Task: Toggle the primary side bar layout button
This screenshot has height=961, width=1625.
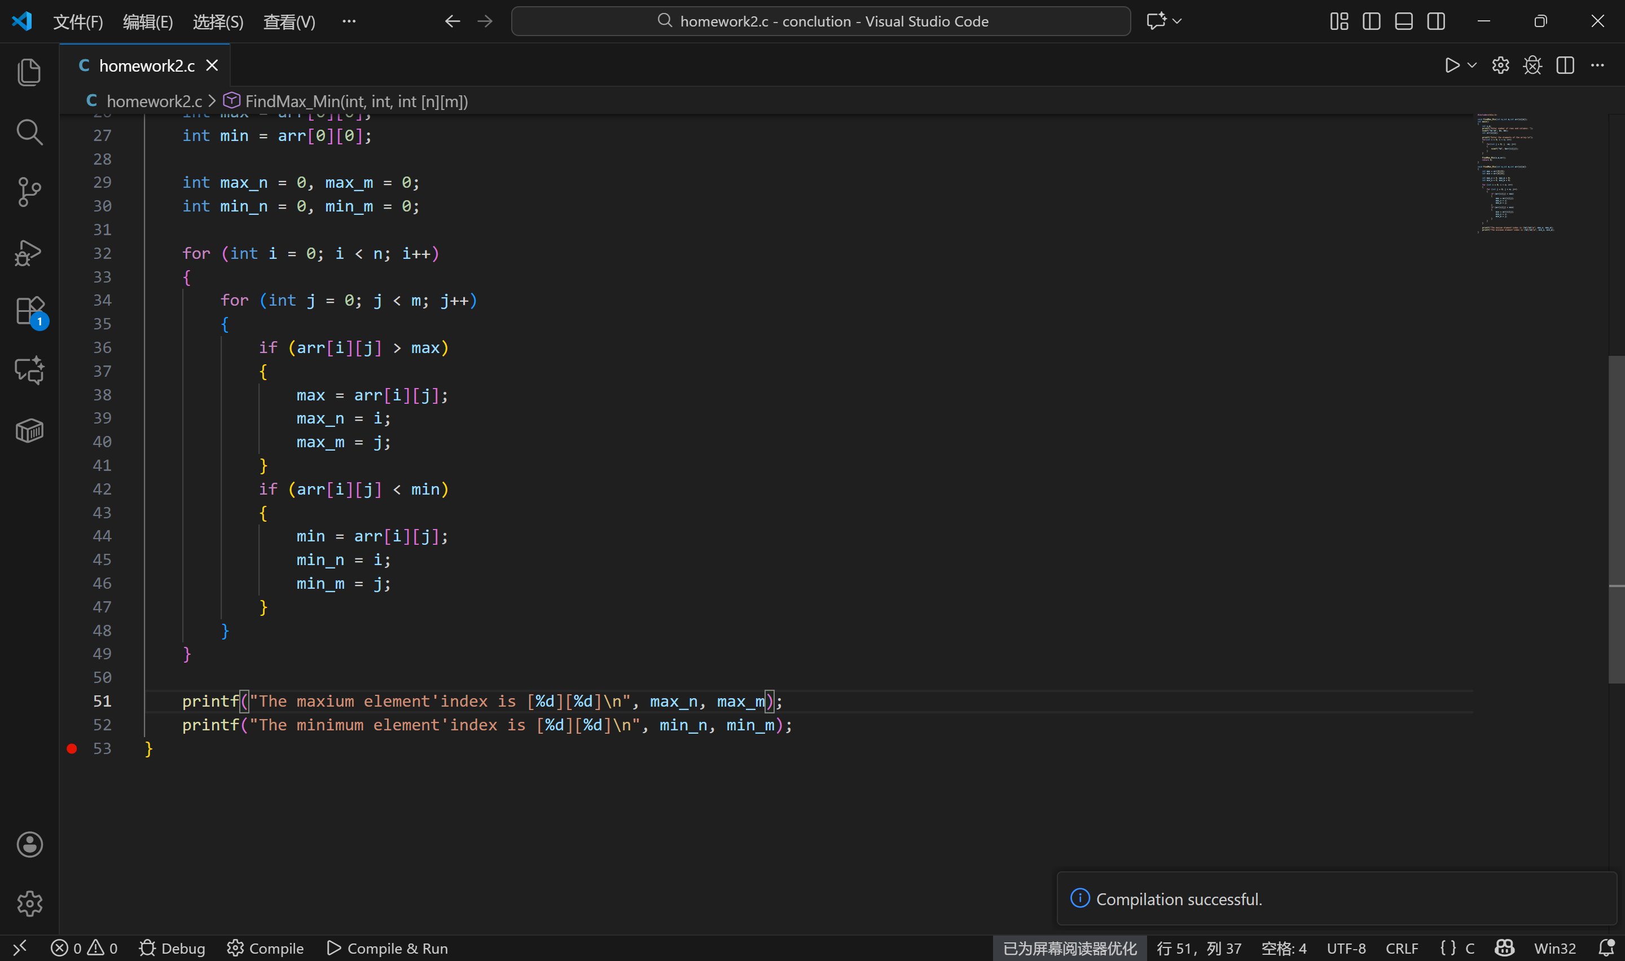Action: [x=1371, y=21]
